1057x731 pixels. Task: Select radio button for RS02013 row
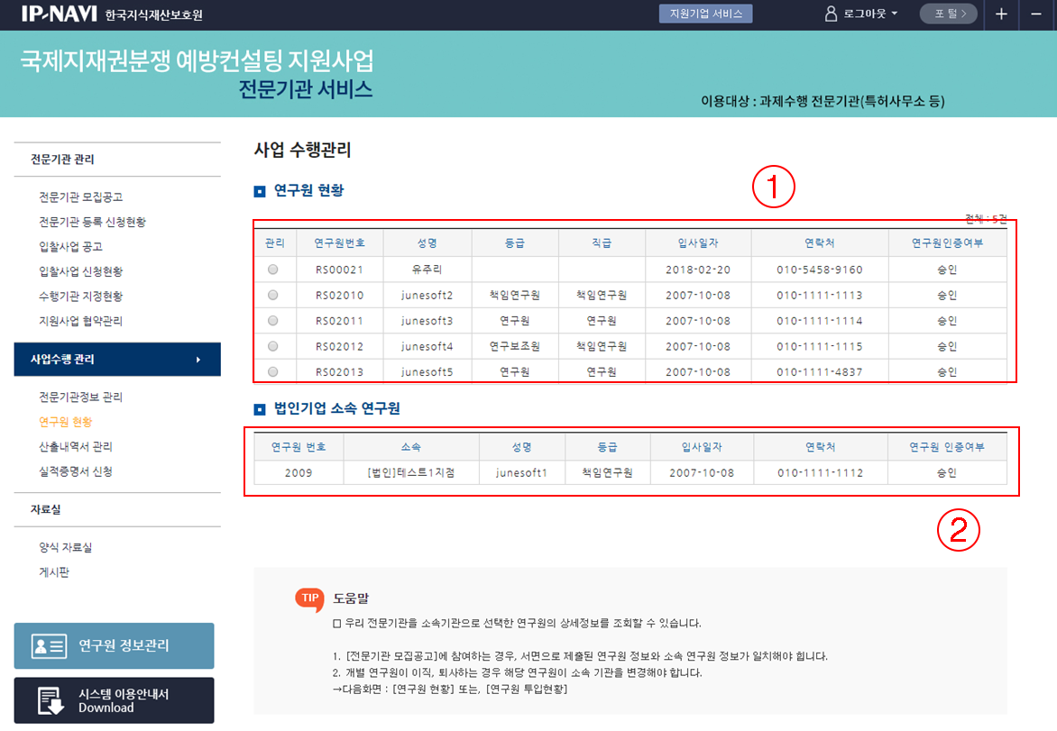click(x=273, y=371)
